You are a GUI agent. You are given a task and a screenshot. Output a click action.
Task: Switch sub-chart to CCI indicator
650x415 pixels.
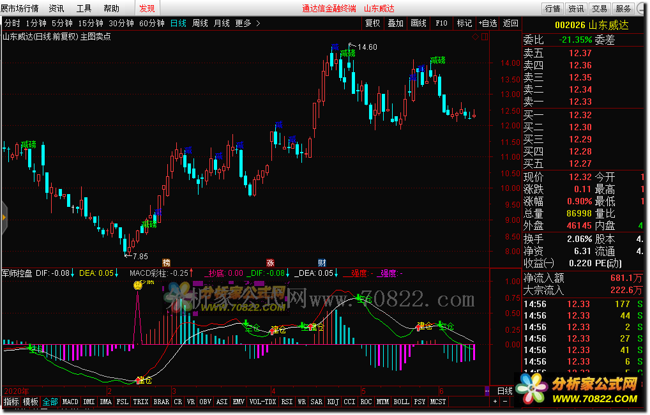tap(349, 402)
